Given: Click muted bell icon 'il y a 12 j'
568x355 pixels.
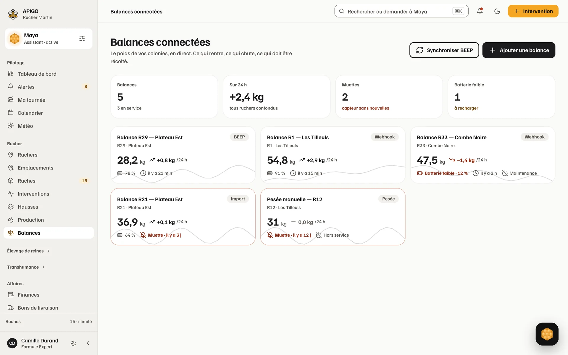Looking at the screenshot, I should coord(270,235).
